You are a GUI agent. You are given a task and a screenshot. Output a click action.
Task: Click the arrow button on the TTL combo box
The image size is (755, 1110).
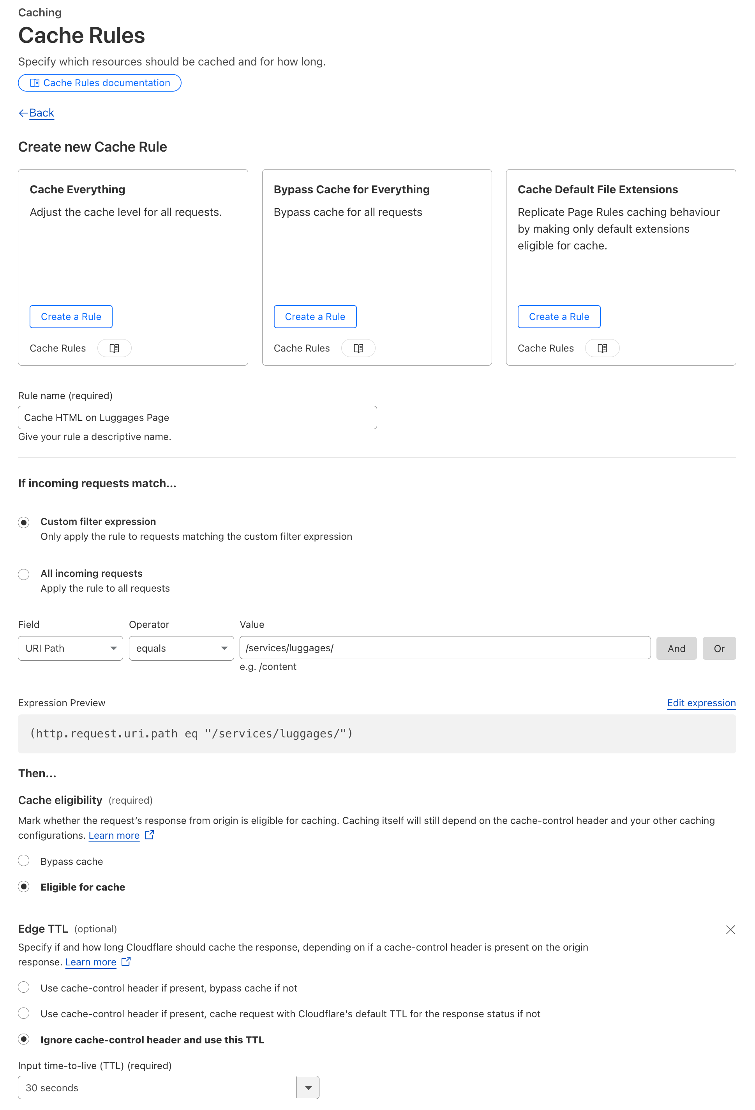pyautogui.click(x=308, y=1087)
